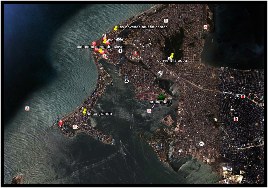The width and height of the screenshot is (268, 188).
Task: Open the convent la popa pushpin
Action: tap(172, 55)
